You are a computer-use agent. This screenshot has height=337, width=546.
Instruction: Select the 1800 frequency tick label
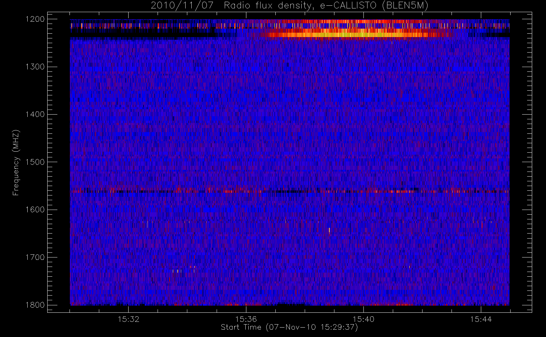(x=35, y=305)
